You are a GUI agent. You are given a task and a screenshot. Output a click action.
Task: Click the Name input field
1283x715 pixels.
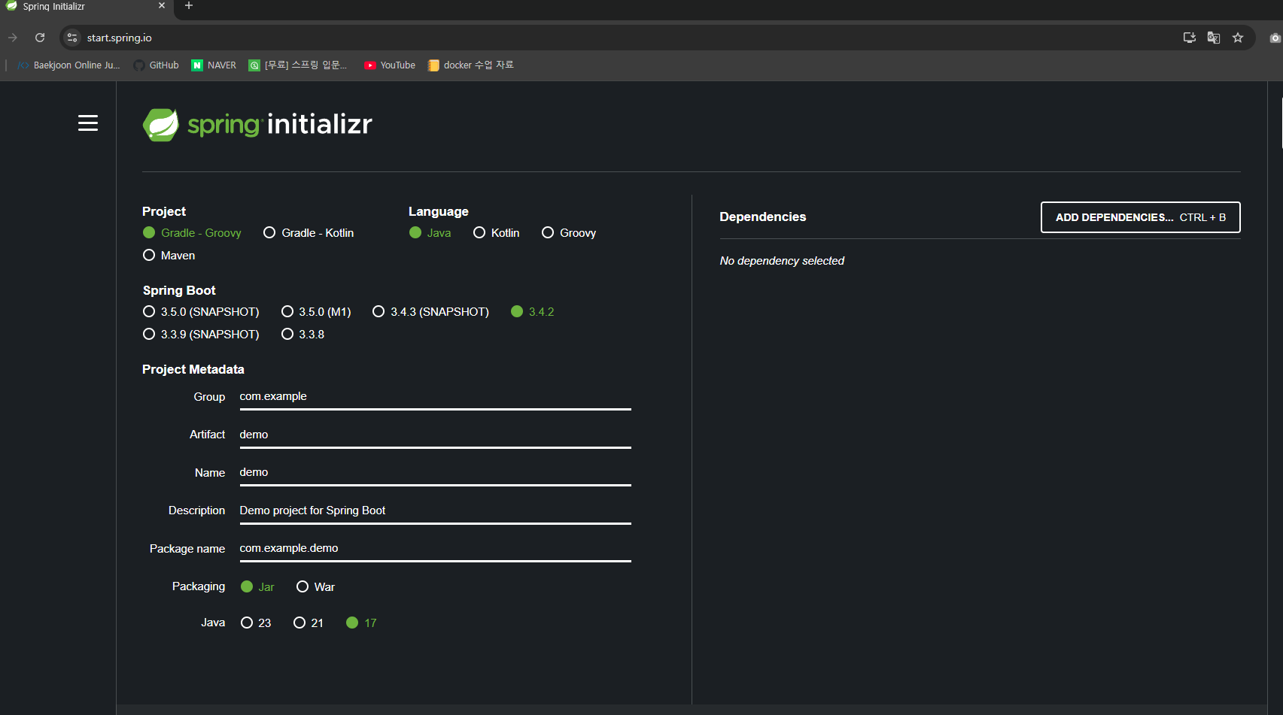[435, 473]
